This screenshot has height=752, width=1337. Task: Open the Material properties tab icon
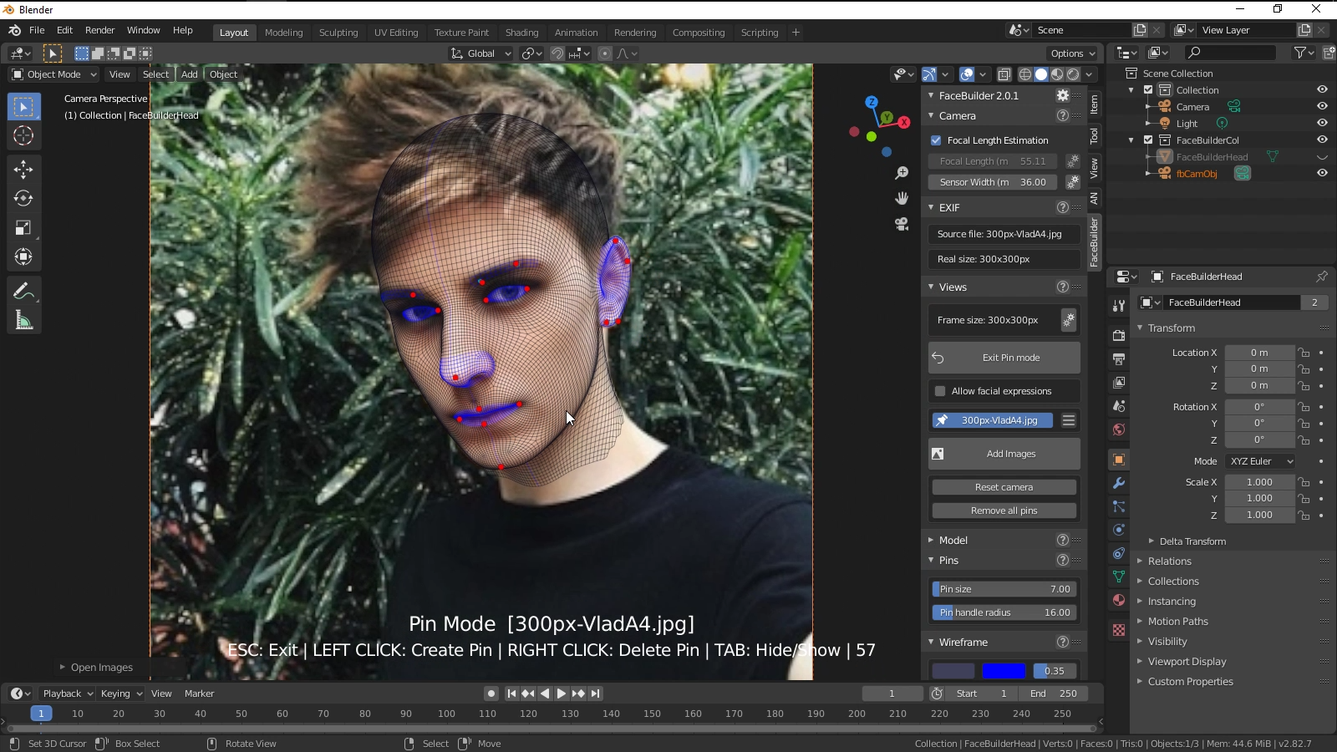(1119, 600)
